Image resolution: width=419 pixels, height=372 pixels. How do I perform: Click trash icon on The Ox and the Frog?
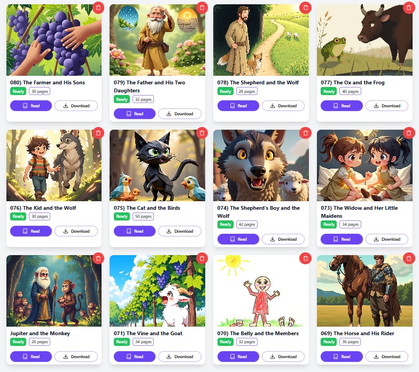409,7
